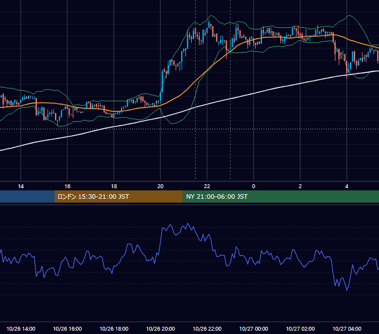Click the 10/27 04:00 date label

click(347, 328)
